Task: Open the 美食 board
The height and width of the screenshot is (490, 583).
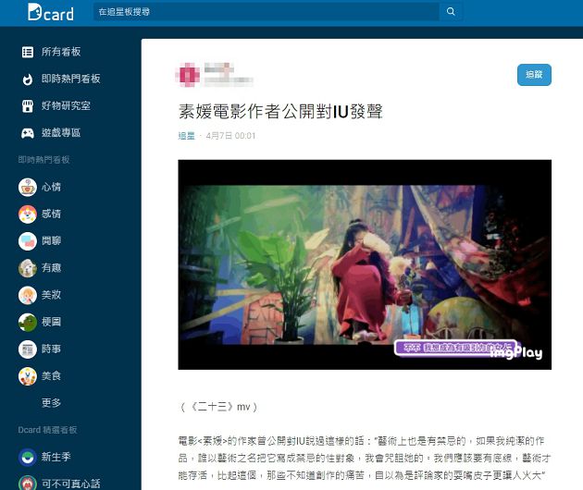Action: [51, 376]
